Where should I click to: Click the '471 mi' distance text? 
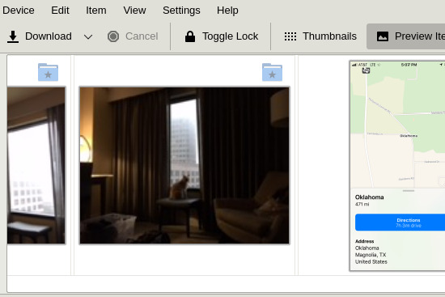pyautogui.click(x=362, y=204)
